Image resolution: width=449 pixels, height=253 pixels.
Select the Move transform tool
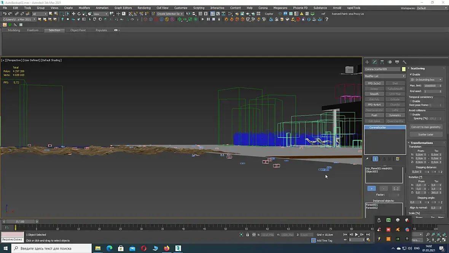point(73,14)
